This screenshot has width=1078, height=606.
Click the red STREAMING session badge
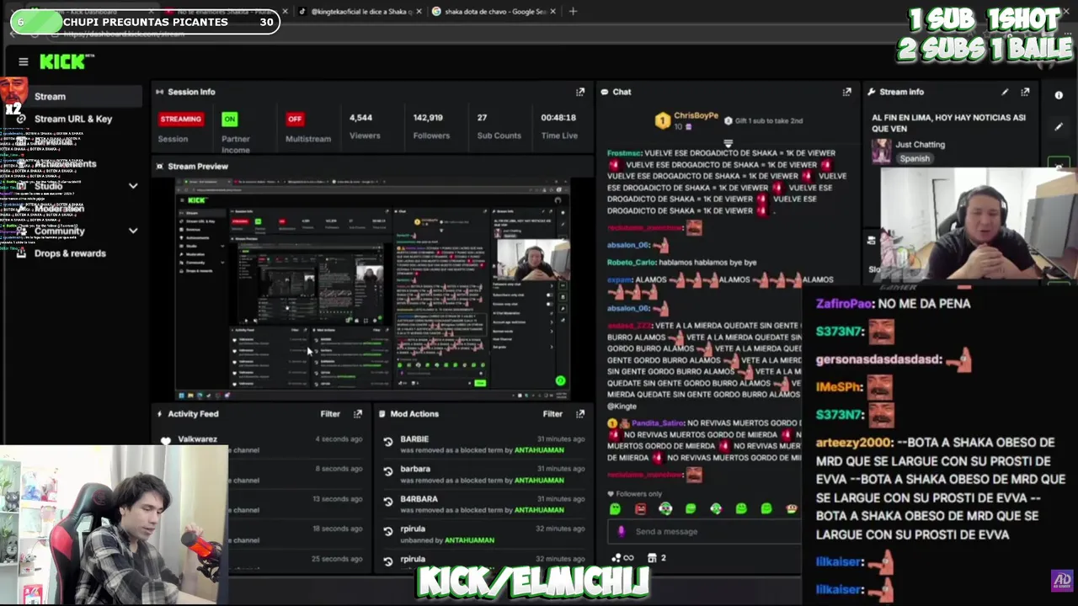tap(181, 119)
